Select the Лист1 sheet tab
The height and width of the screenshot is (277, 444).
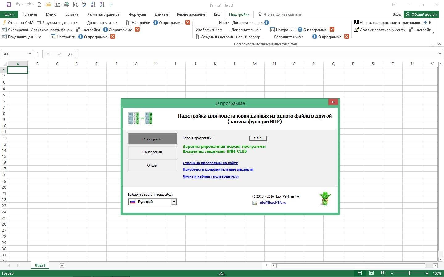click(x=40, y=265)
